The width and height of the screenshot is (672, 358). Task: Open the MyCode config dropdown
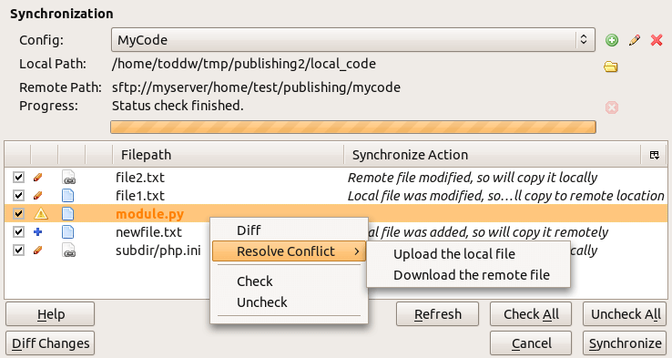point(353,40)
